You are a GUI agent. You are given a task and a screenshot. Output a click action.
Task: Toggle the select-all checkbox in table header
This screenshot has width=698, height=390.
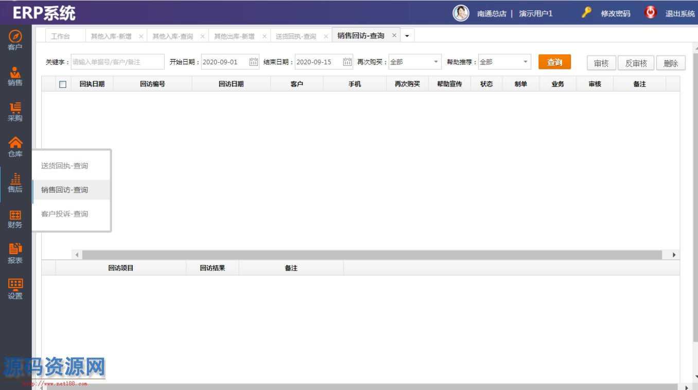[63, 84]
